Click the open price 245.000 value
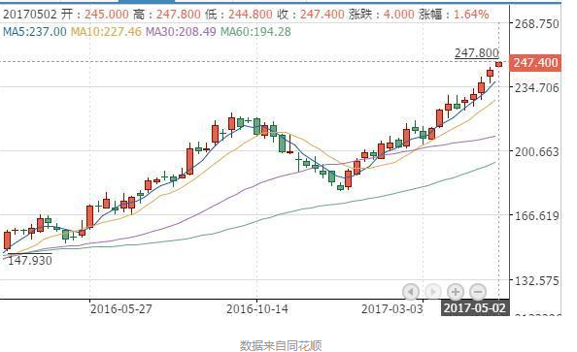This screenshot has width=577, height=352. pyautogui.click(x=107, y=15)
